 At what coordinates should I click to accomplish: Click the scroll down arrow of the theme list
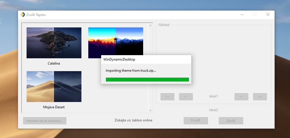coord(150,111)
